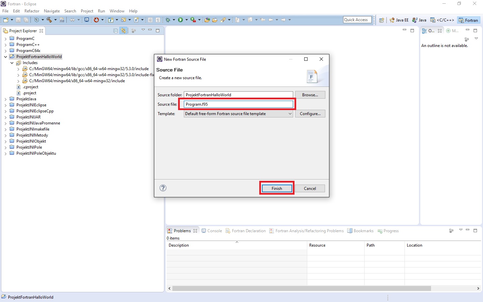Screen dimensions: 483x302
Task: Open the Project menu
Action: [x=87, y=11]
